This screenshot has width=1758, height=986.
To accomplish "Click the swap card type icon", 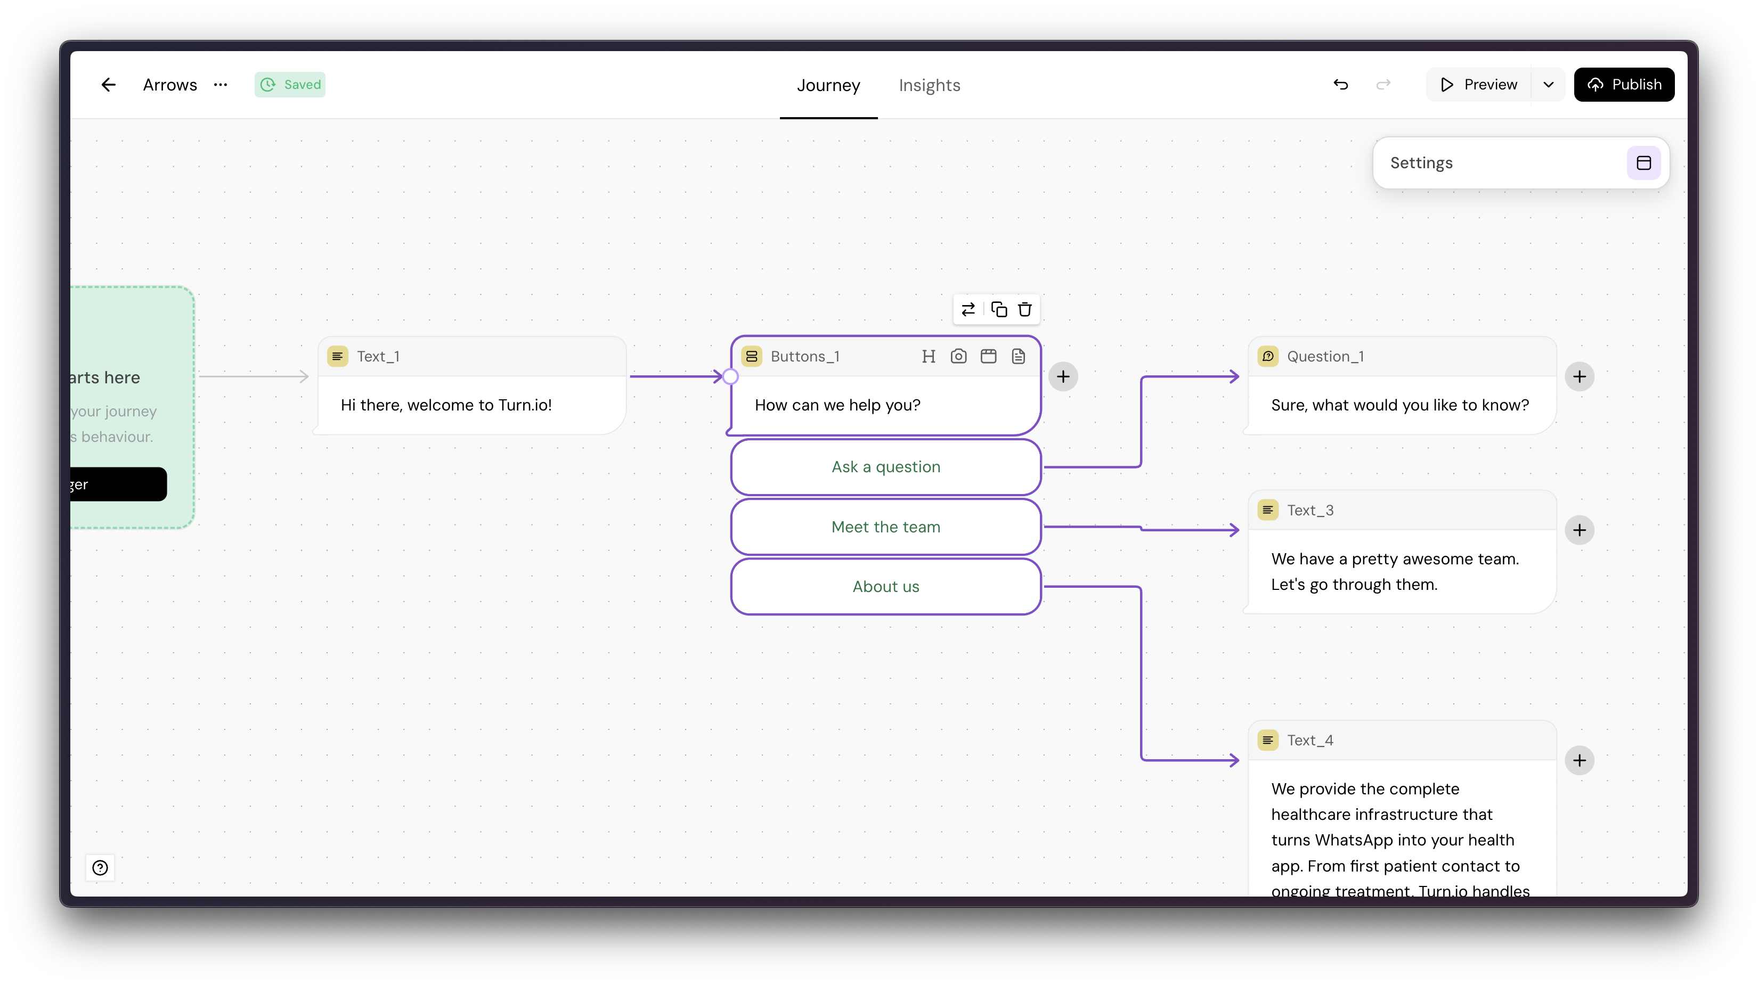I will pyautogui.click(x=968, y=309).
